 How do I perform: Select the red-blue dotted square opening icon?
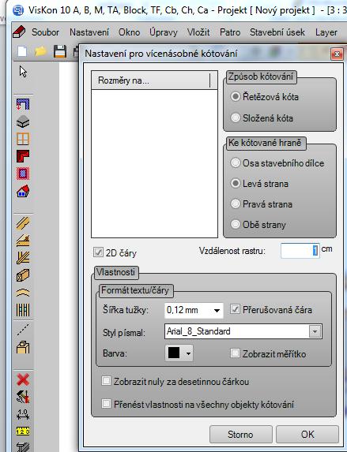pos(23,174)
